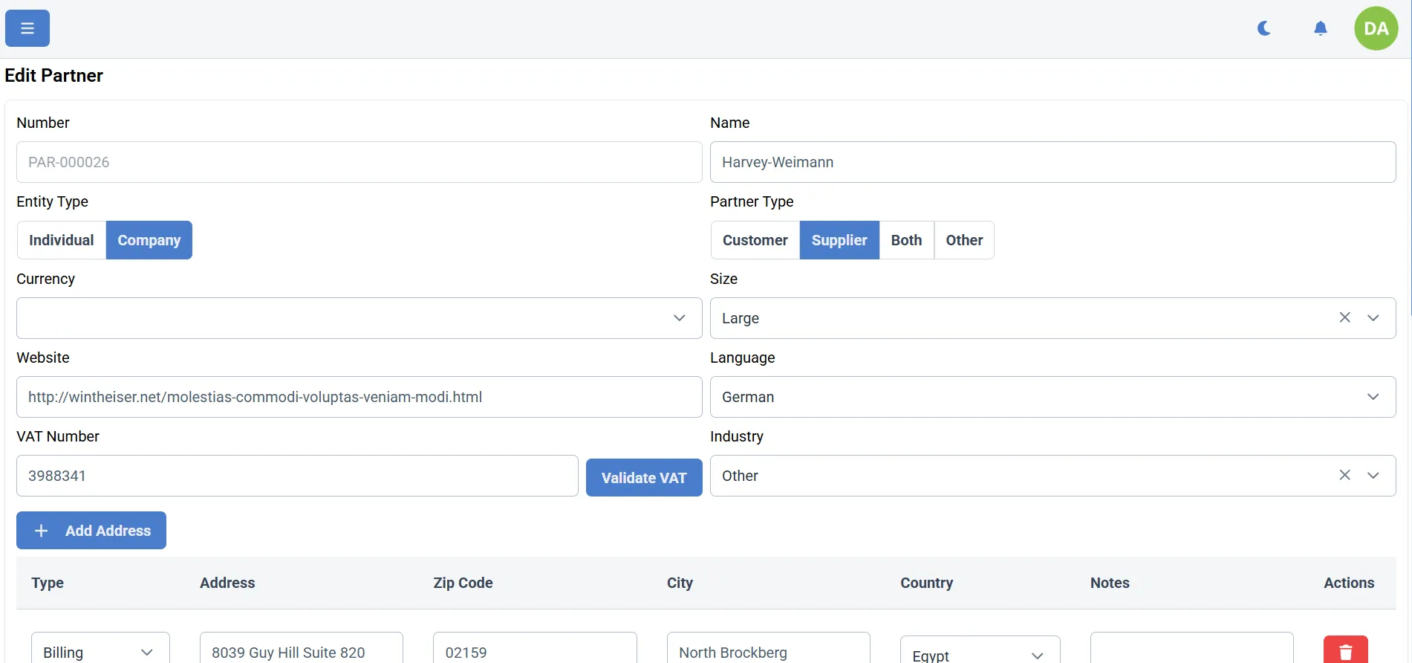Select Company entity type
The image size is (1412, 663).
click(149, 240)
